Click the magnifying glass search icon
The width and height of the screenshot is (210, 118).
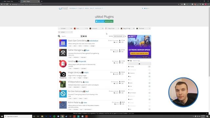[x=59, y=36]
